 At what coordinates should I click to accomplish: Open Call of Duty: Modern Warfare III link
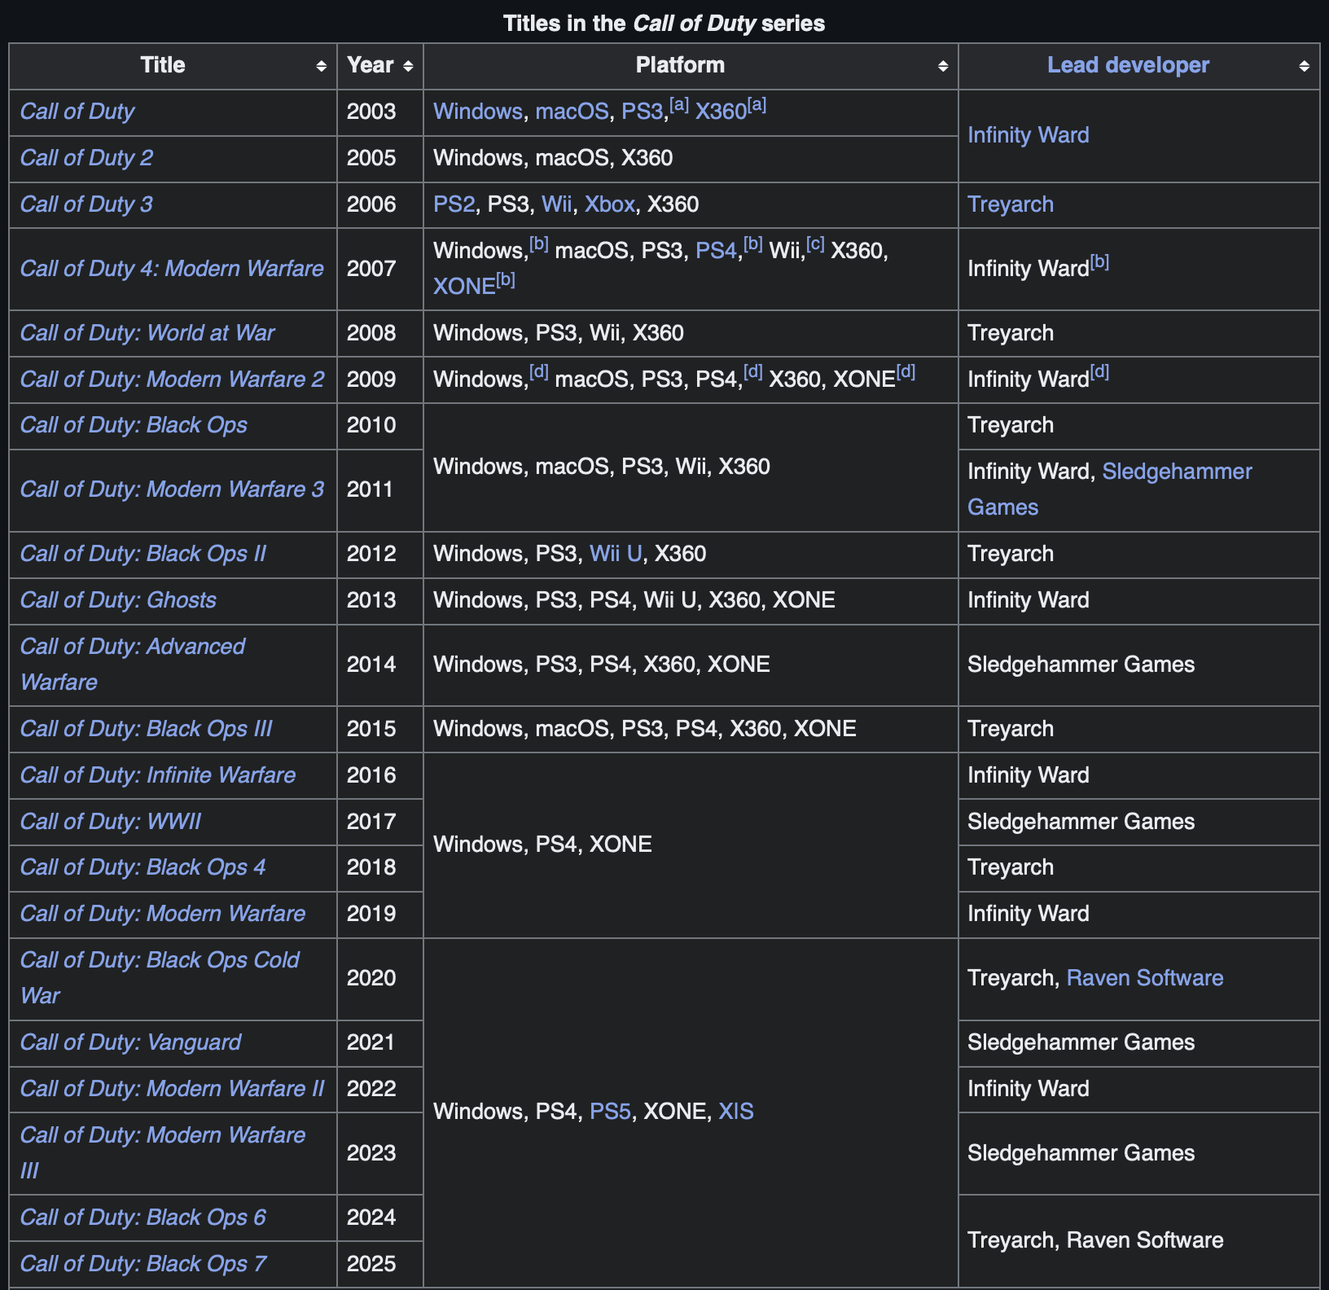coord(163,1153)
